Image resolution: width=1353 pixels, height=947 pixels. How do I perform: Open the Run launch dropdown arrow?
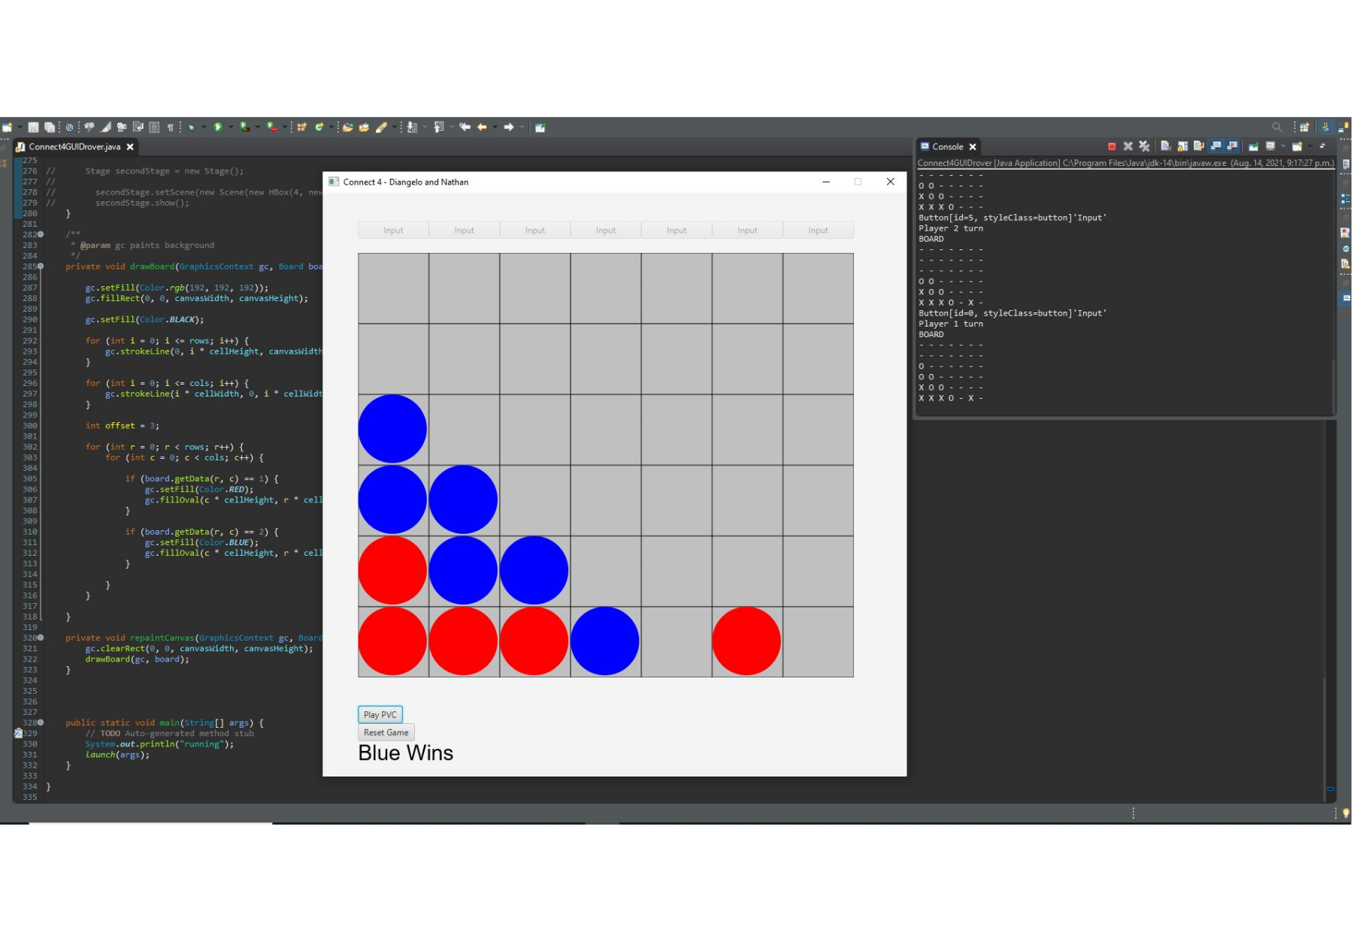(x=231, y=128)
